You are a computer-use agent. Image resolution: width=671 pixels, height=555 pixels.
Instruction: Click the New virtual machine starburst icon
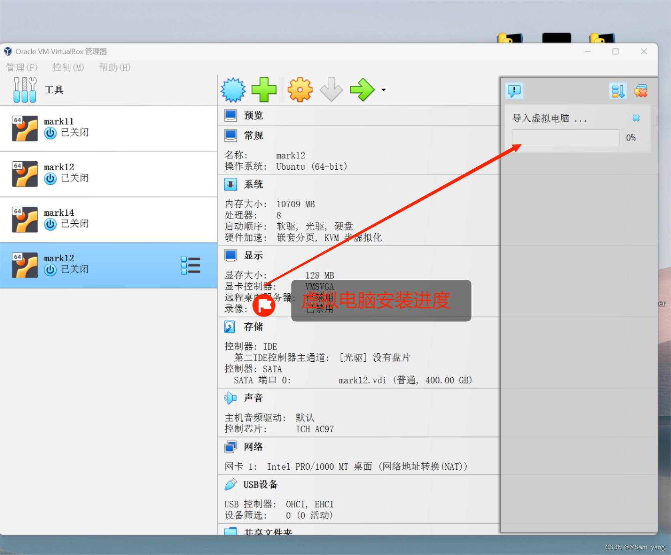[233, 90]
